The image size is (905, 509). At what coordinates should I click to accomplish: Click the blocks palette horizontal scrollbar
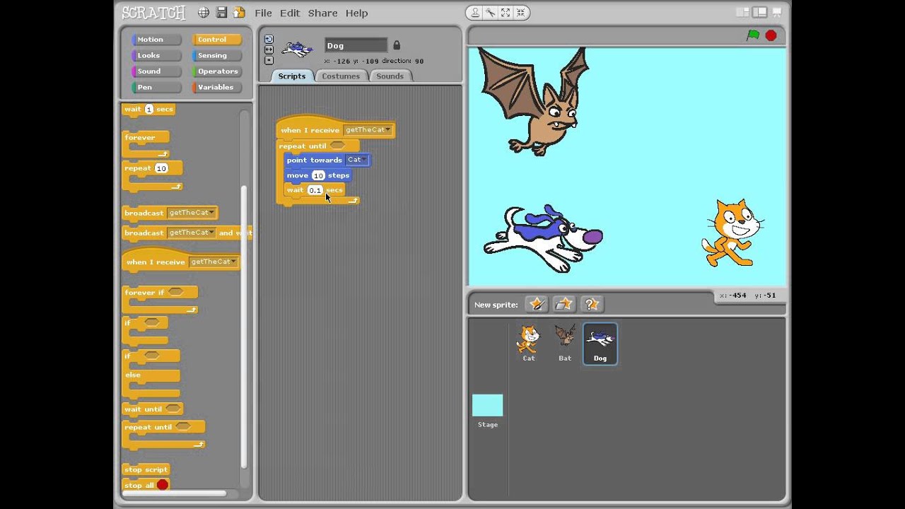(174, 493)
